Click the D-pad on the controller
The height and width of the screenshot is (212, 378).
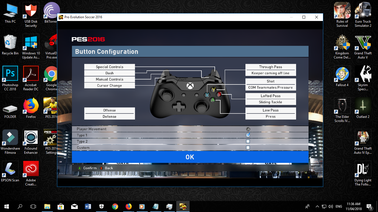tap(178, 106)
